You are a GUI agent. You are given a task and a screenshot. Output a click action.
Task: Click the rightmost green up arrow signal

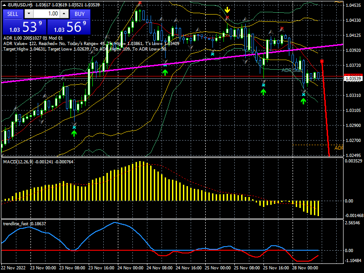tap(303, 101)
